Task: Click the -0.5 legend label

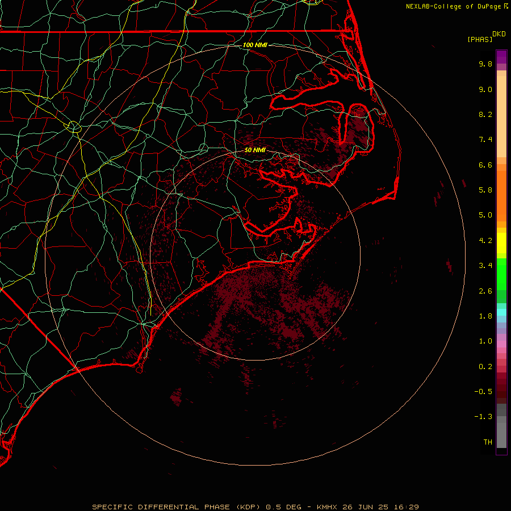Action: point(483,391)
